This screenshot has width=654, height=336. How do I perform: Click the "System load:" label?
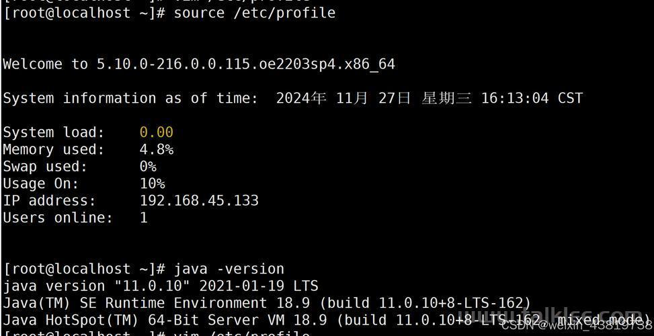tap(54, 132)
